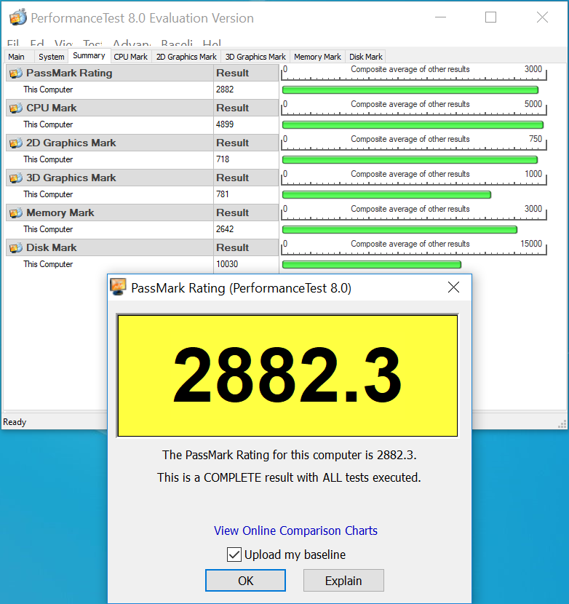Click the PassMark Rating dialog title icon
Screen dimensions: 569x604
tap(119, 287)
